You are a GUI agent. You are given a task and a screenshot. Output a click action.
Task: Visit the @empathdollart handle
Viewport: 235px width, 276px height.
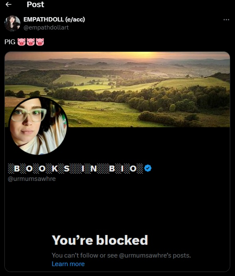click(46, 27)
